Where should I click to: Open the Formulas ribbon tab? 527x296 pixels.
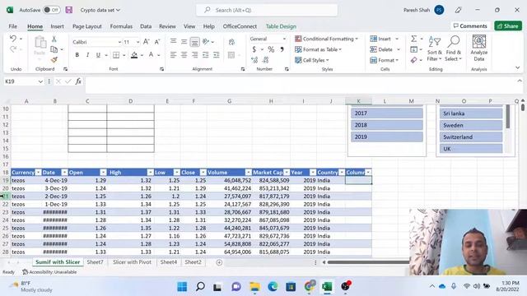click(x=121, y=26)
